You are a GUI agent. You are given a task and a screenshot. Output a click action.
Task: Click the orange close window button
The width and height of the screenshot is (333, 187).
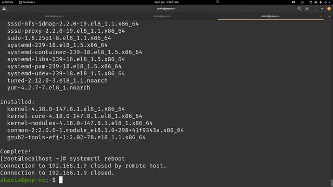point(329,9)
